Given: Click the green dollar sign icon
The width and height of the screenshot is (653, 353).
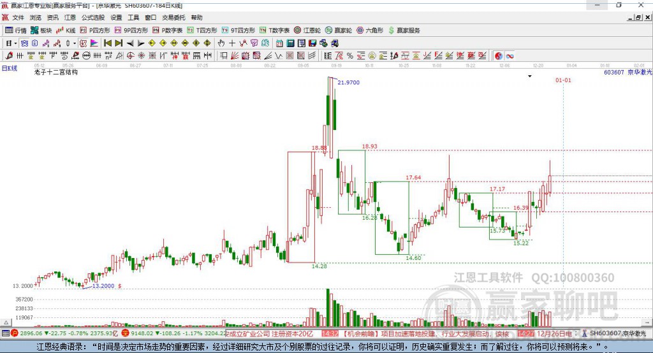Looking at the screenshot, I should (391, 31).
